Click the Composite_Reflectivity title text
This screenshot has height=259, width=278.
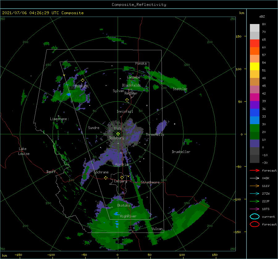139,5
